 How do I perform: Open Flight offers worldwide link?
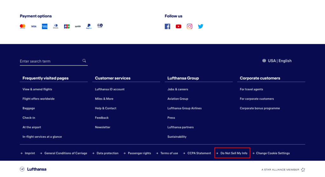pos(38,99)
